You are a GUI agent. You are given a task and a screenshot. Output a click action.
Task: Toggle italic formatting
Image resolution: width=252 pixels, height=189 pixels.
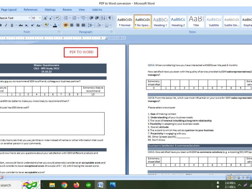tap(6, 25)
